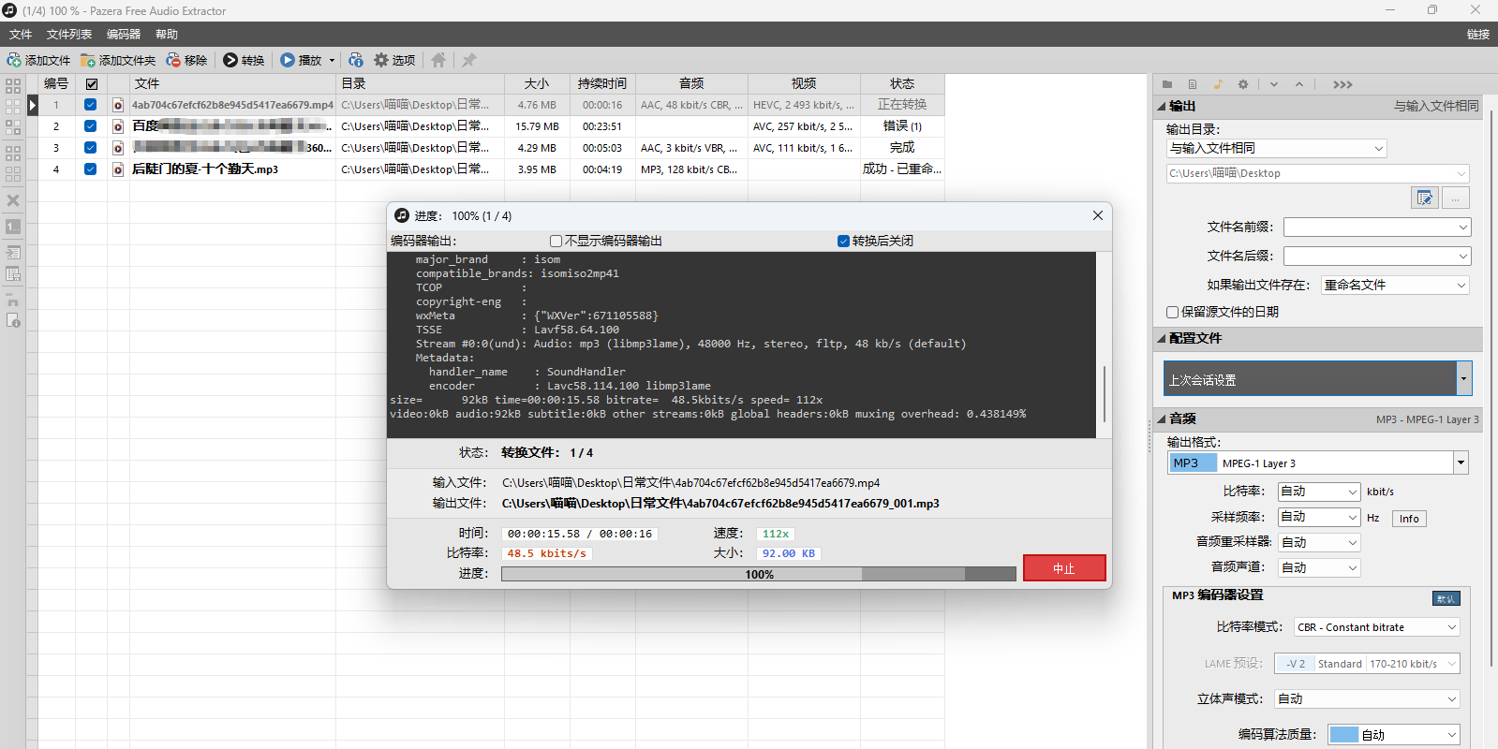Click the Info button next to Hz
Image resolution: width=1498 pixels, height=749 pixels.
(x=1409, y=519)
